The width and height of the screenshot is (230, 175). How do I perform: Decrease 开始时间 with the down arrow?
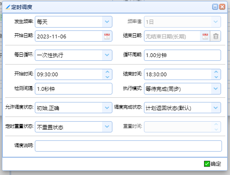click(x=107, y=77)
